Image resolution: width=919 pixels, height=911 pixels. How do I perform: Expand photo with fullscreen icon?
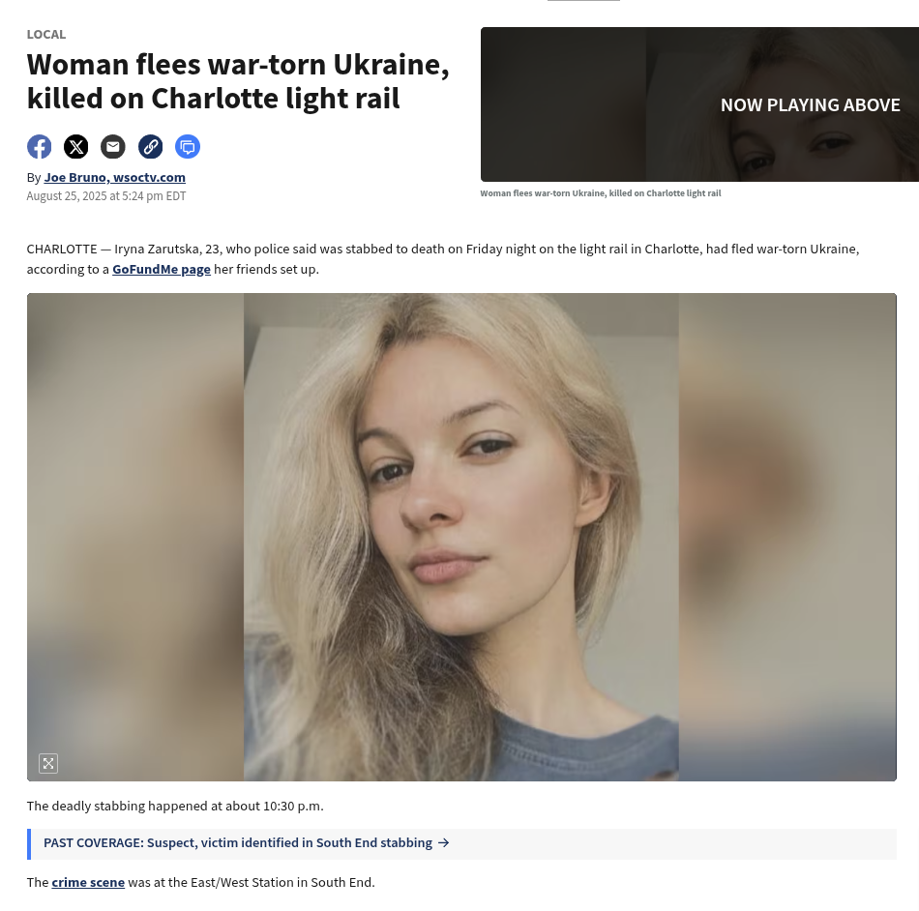click(x=48, y=763)
